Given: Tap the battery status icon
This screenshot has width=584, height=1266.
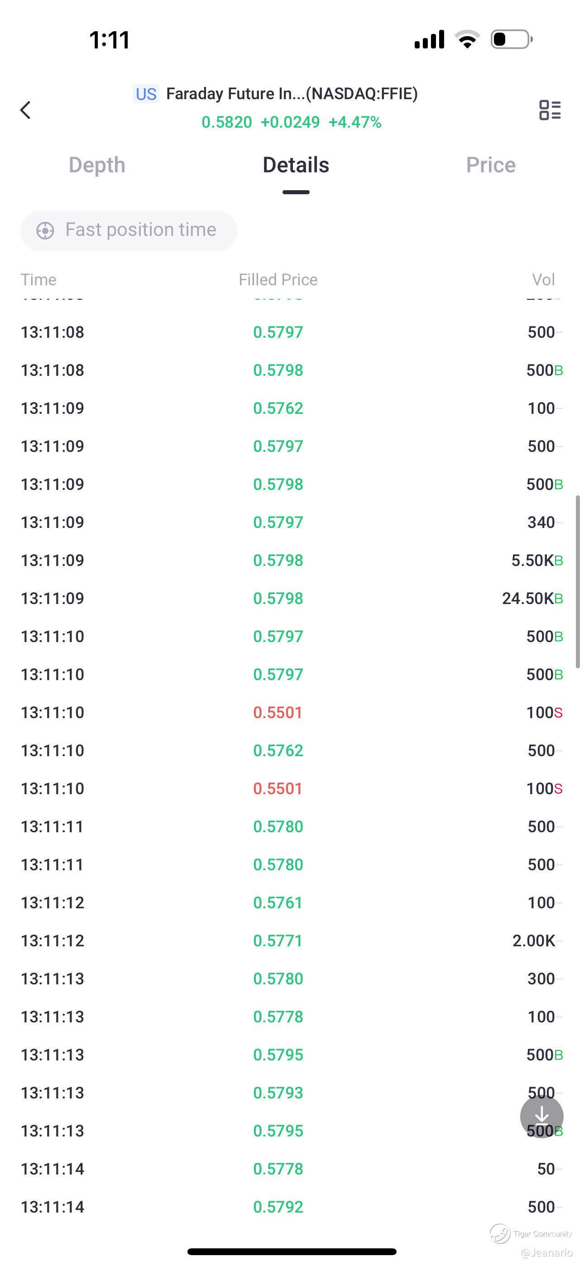Looking at the screenshot, I should pyautogui.click(x=511, y=39).
